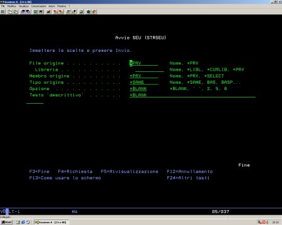Open the Color mapping toolbar icon
Screen dimensions: 282x225
tap(41, 12)
